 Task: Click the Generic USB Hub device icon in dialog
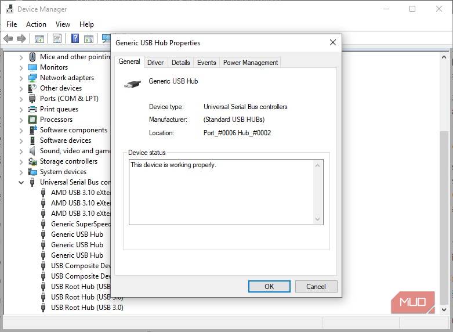click(x=132, y=84)
